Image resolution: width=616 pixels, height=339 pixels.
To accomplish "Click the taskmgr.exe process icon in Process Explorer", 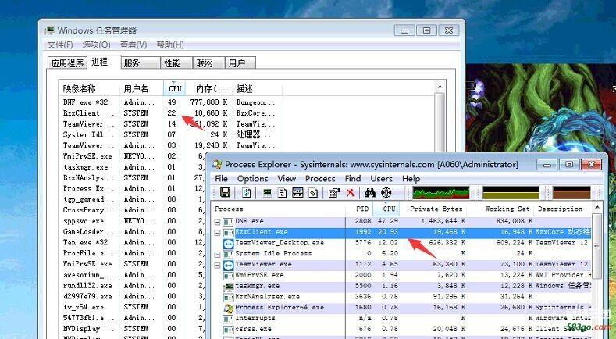I will [x=228, y=286].
